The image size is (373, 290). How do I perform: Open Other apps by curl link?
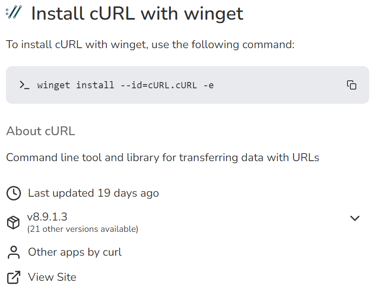coord(75,252)
